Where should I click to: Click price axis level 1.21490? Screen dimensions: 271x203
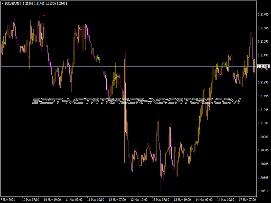coord(263,55)
